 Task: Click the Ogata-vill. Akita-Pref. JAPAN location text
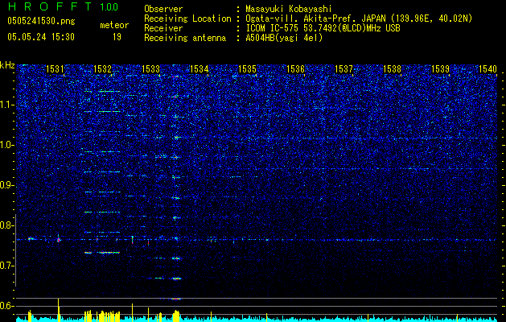315,19
